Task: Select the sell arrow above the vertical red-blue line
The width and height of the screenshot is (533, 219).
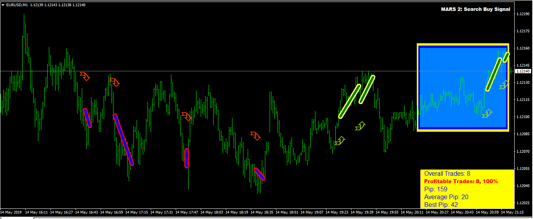Action: click(x=187, y=116)
